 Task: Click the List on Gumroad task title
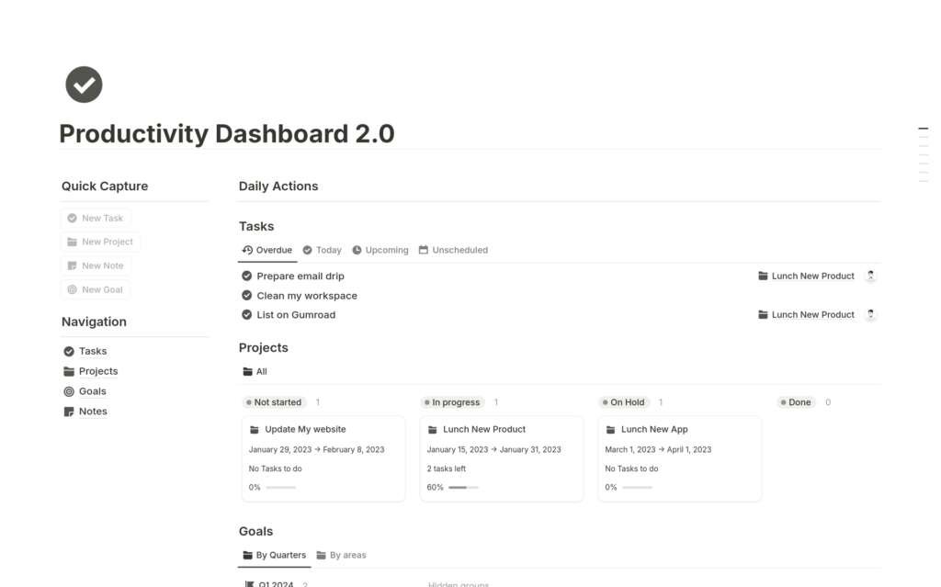click(x=296, y=314)
